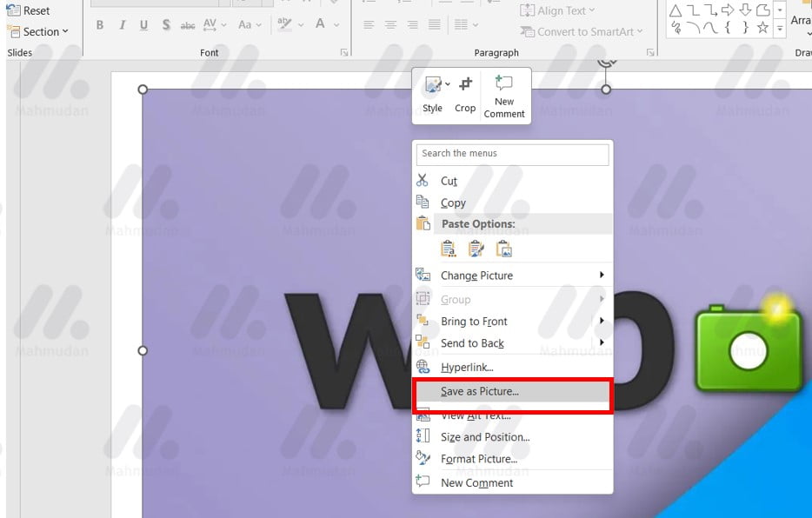Choose the third Paste Options icon

(504, 249)
